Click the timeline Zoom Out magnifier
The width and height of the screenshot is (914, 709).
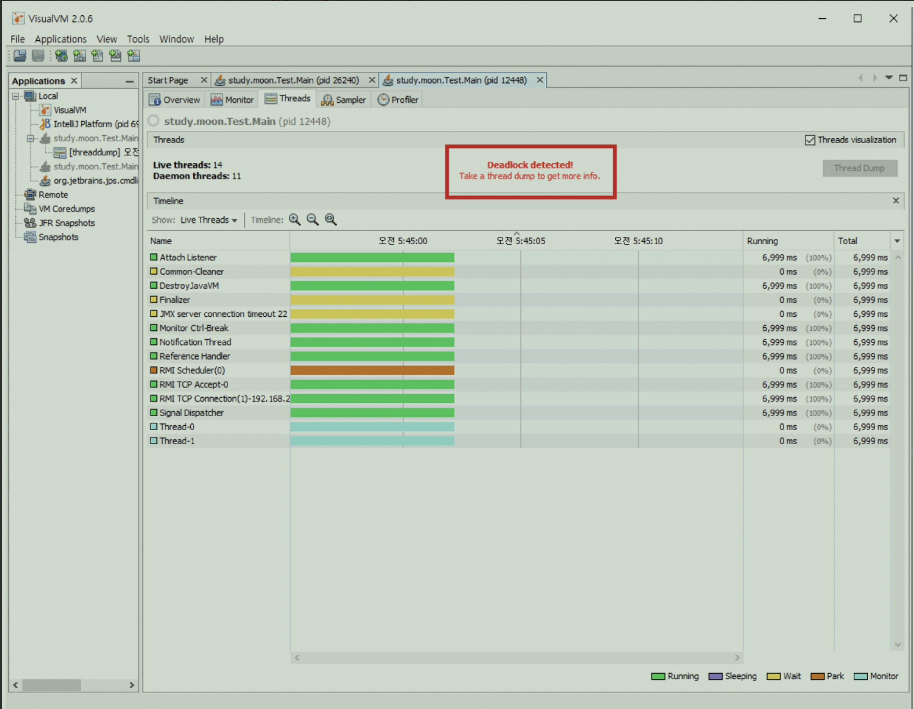pos(313,219)
